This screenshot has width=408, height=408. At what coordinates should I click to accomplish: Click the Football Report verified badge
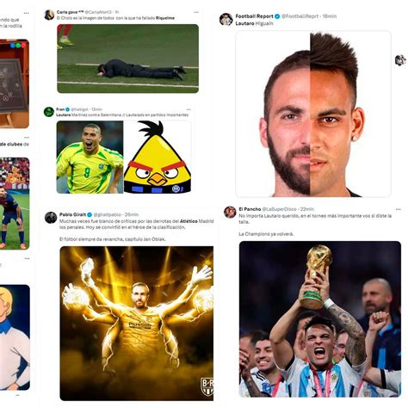click(x=277, y=16)
